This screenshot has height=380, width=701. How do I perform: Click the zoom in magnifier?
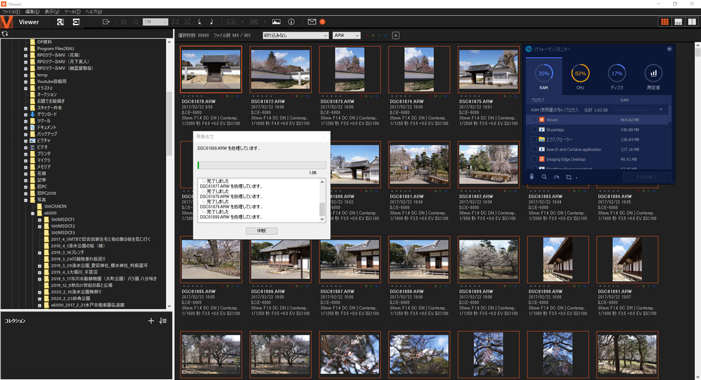tap(124, 22)
